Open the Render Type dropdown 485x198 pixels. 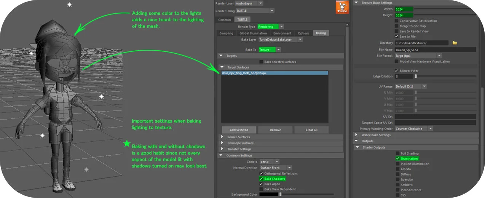click(x=271, y=27)
